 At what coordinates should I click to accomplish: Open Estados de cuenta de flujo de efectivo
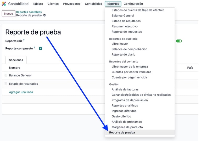tap(138, 10)
